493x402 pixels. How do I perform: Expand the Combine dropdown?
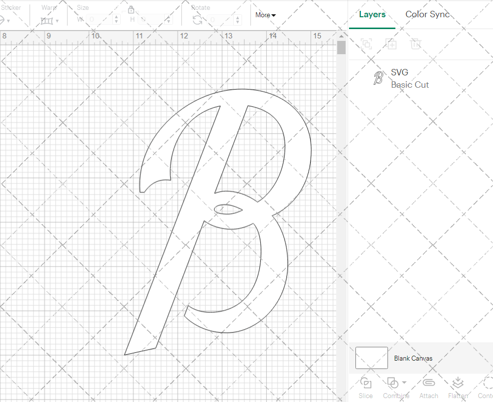404,382
